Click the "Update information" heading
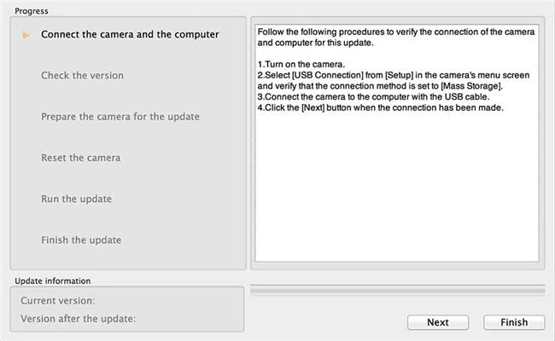Viewport: 555px width, 341px height. coord(52,280)
